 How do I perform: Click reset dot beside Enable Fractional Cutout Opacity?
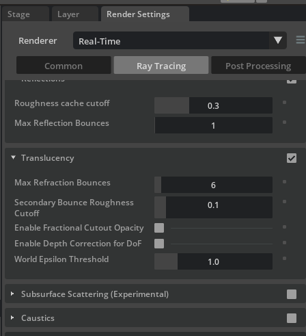point(284,227)
